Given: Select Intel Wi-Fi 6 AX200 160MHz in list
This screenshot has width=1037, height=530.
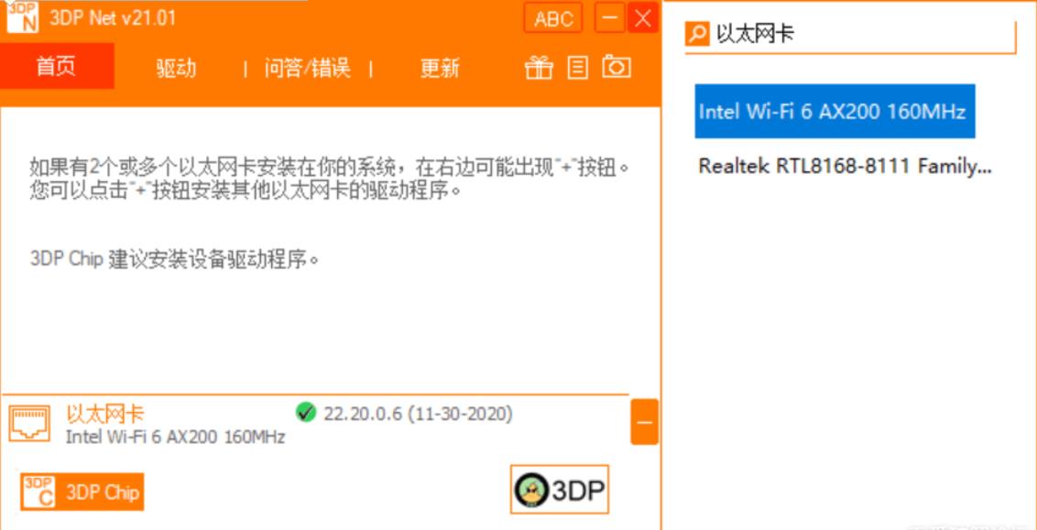Looking at the screenshot, I should point(835,111).
